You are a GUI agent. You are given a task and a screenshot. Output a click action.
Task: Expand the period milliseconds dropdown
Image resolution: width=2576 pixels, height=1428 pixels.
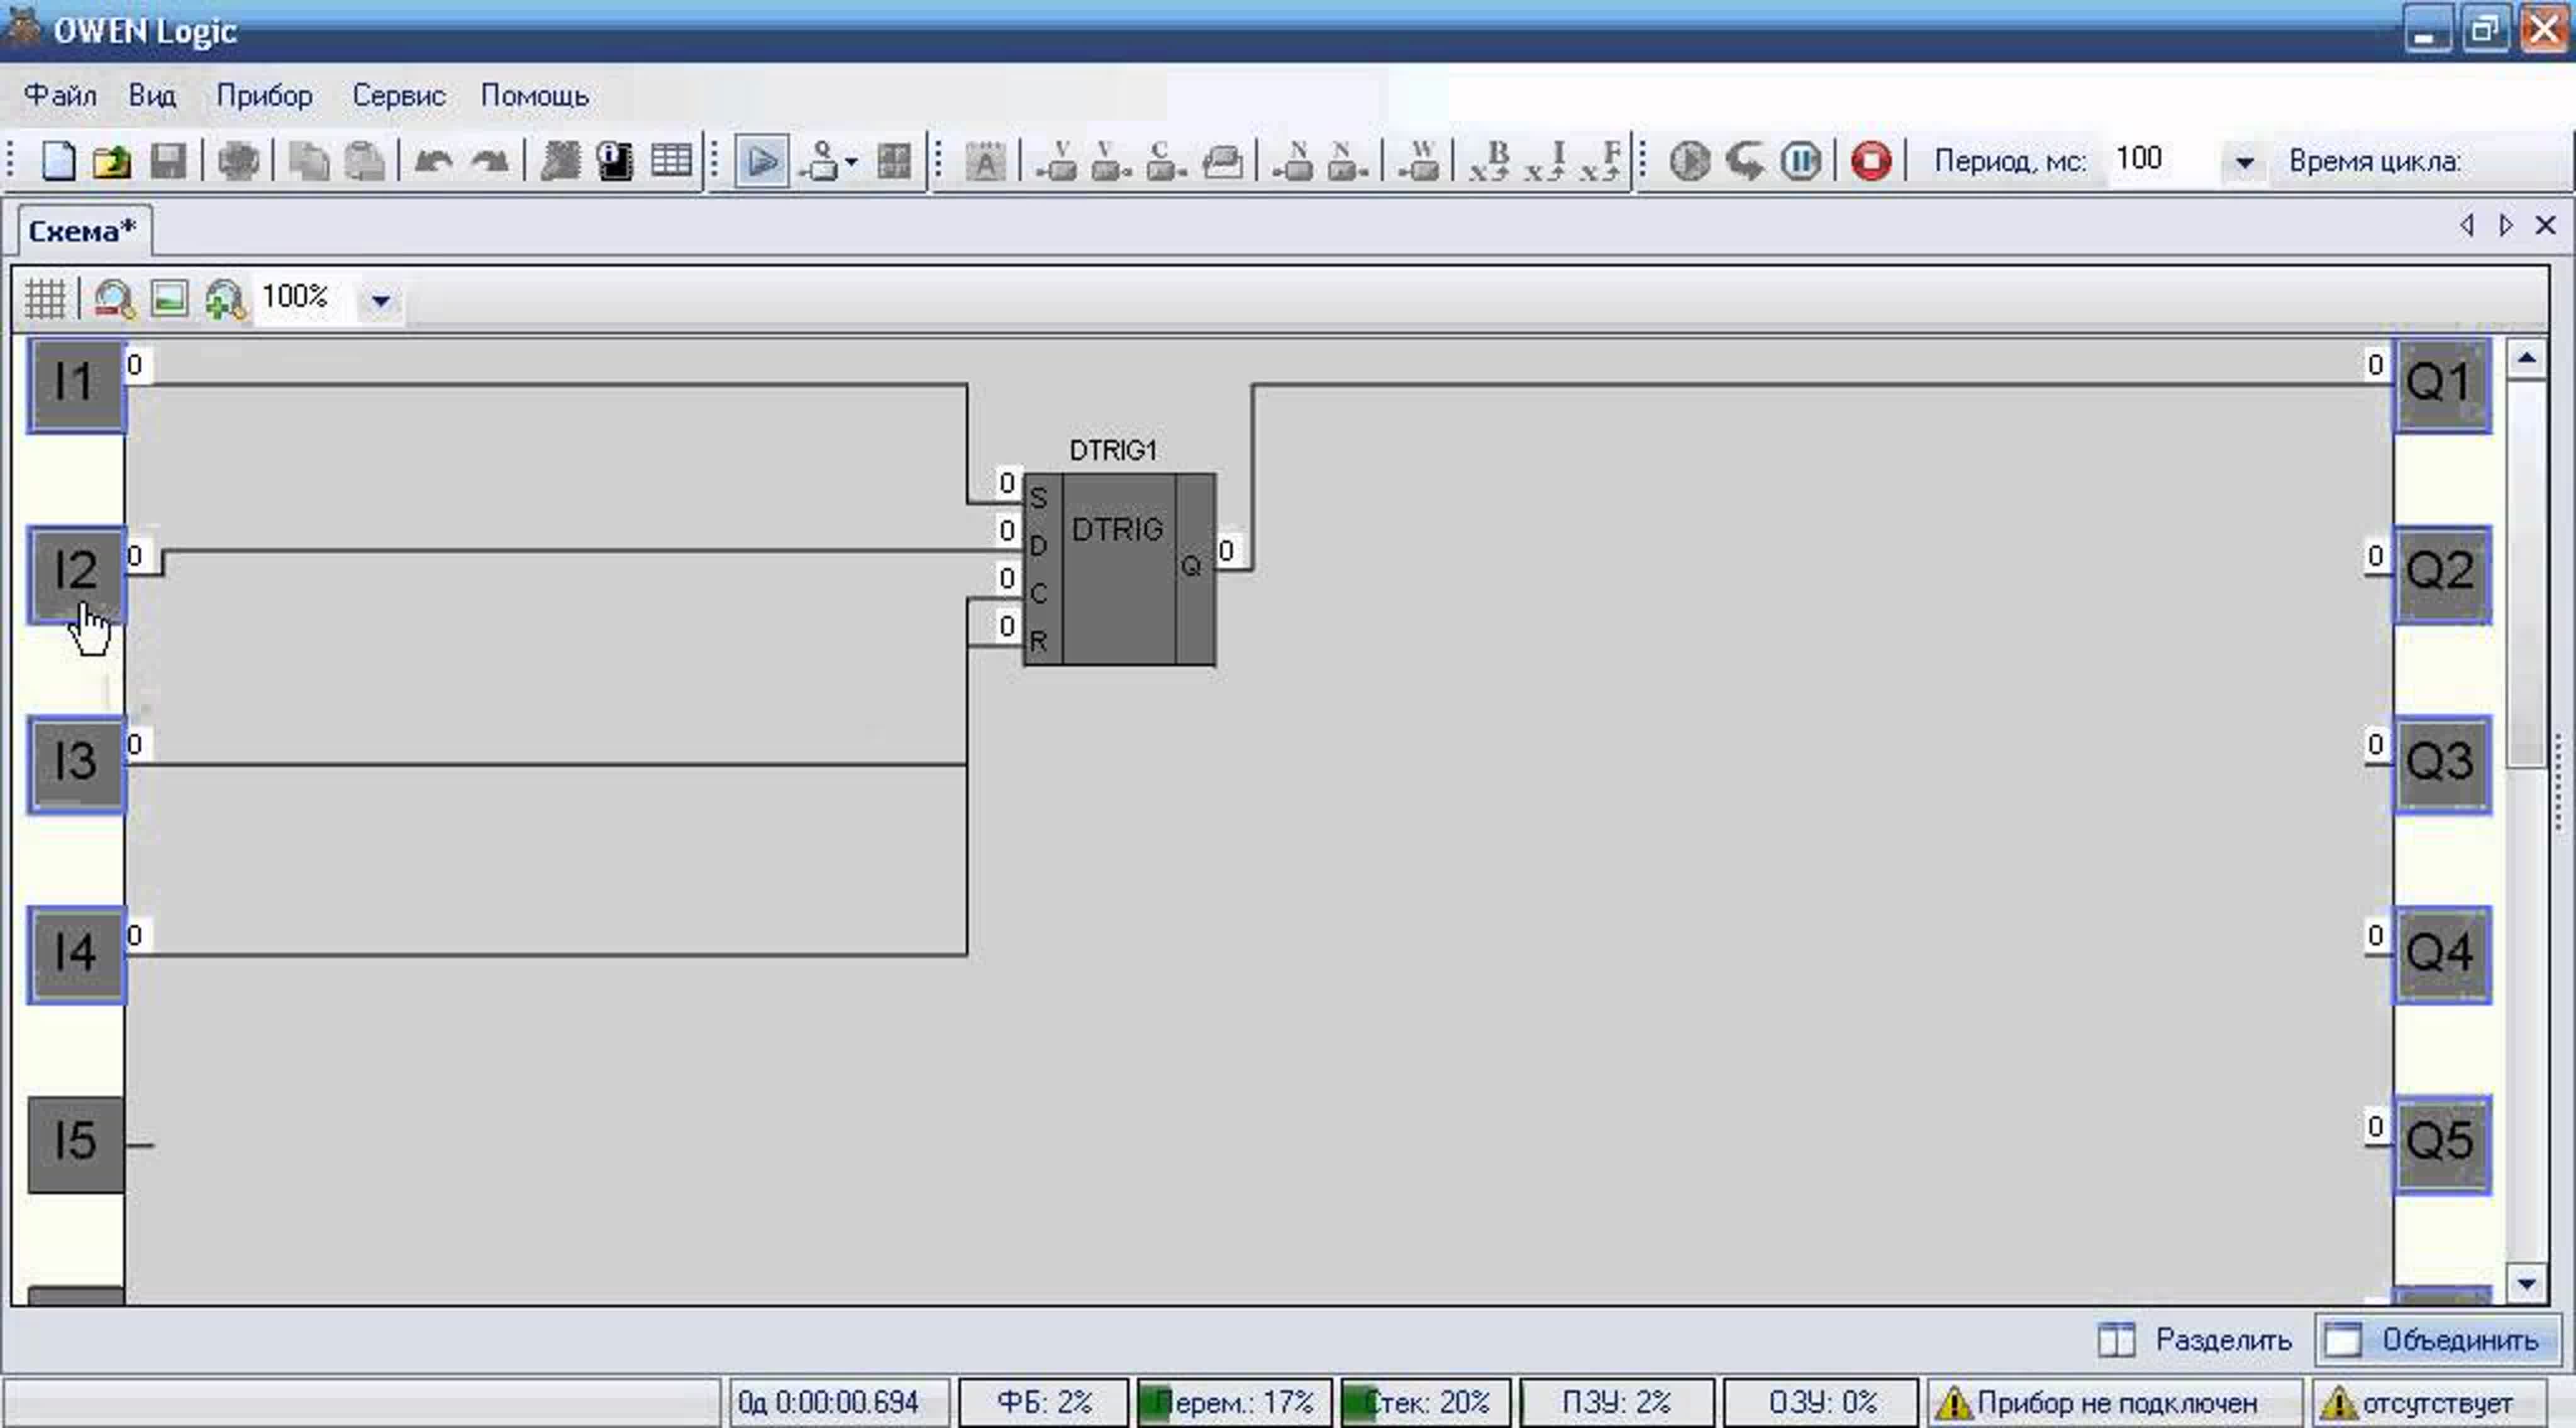point(2244,162)
